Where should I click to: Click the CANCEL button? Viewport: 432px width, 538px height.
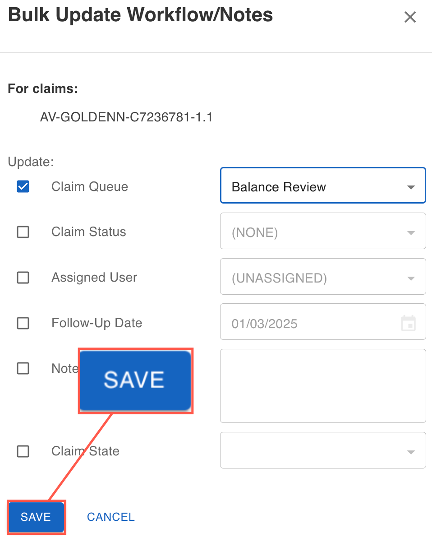coord(111,517)
